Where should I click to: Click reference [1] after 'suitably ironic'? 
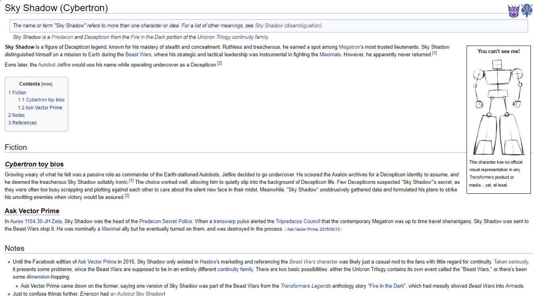point(131,181)
